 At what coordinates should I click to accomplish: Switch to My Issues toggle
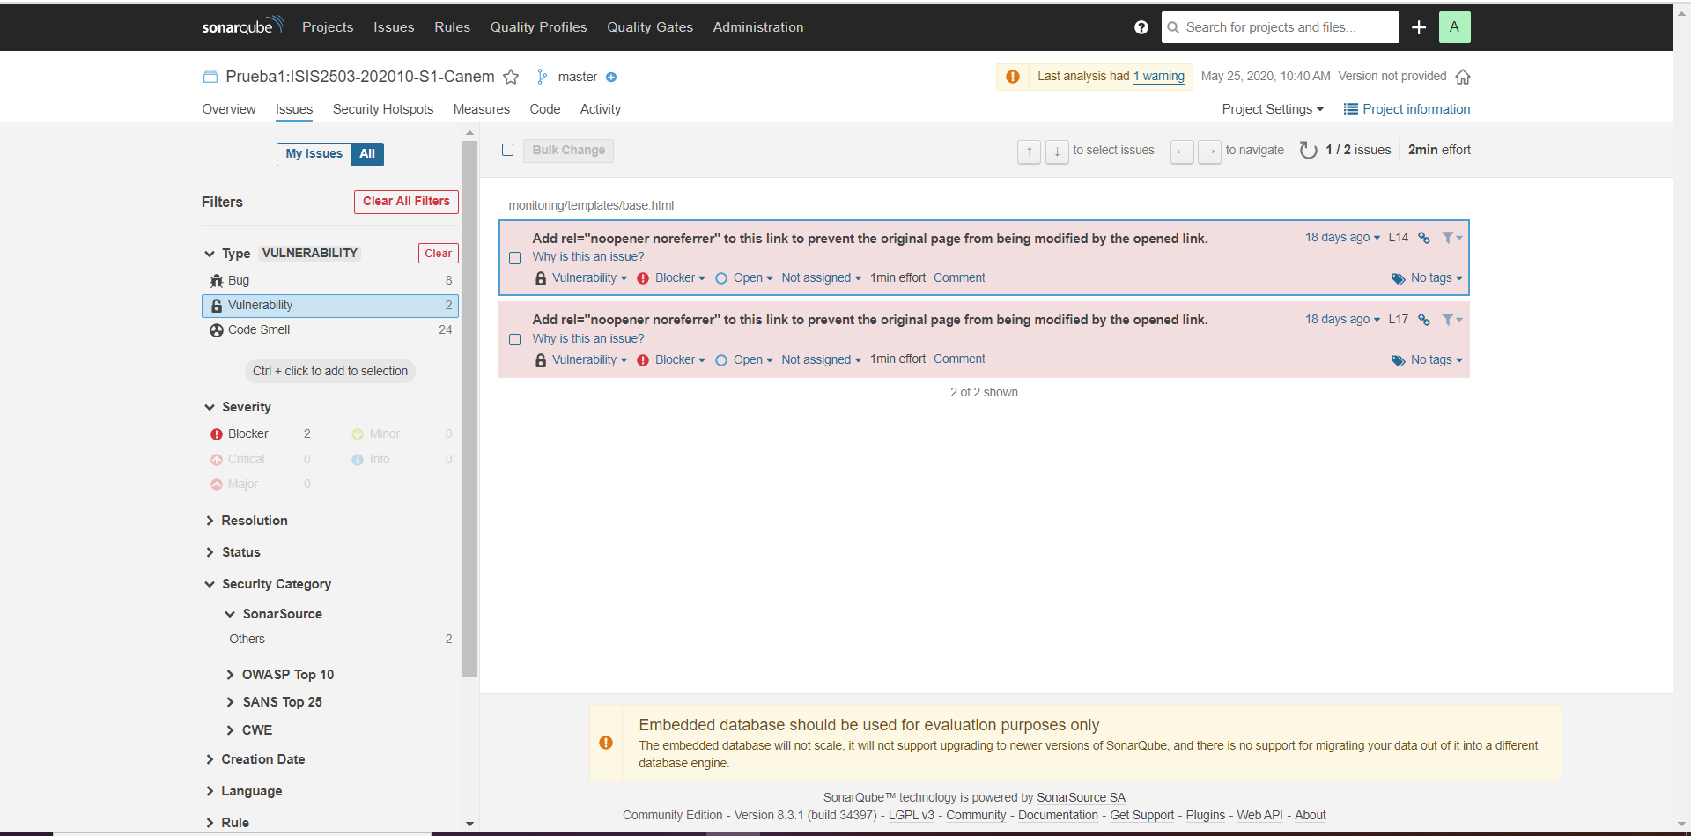point(314,154)
